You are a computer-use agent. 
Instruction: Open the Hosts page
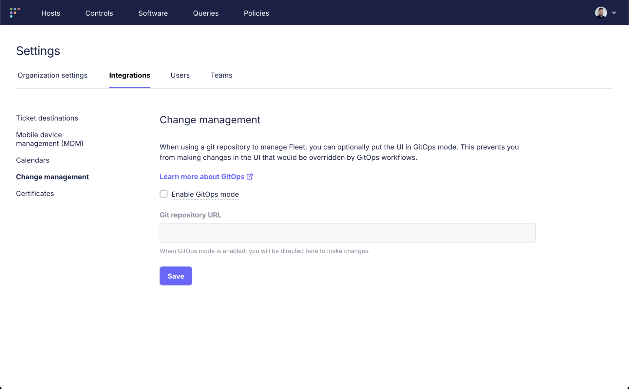[51, 13]
